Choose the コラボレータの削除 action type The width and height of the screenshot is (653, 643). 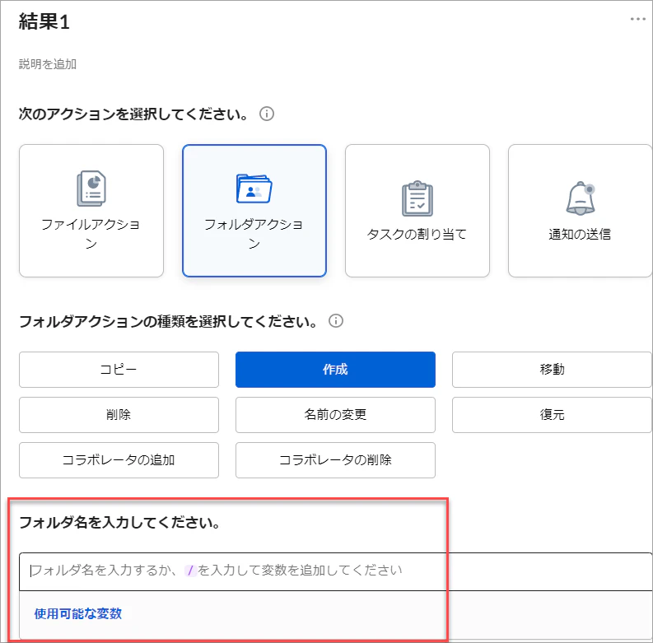(x=335, y=460)
